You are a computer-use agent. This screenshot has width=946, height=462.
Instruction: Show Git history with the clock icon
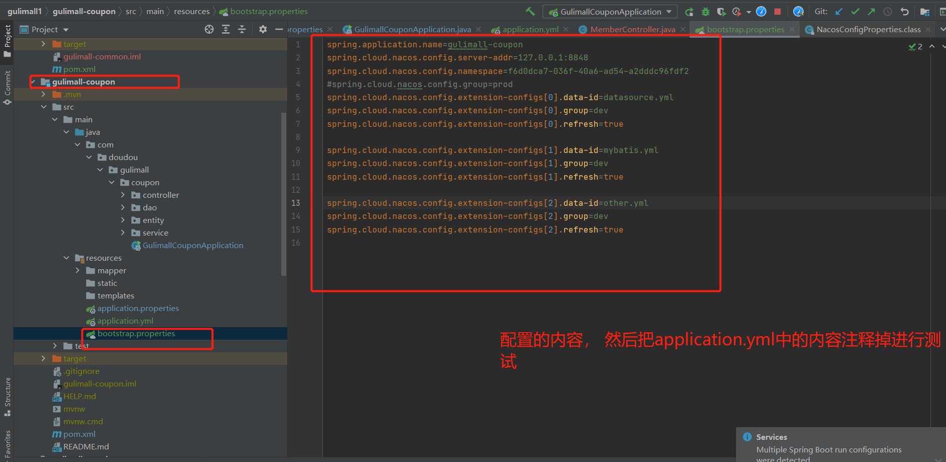(x=888, y=12)
